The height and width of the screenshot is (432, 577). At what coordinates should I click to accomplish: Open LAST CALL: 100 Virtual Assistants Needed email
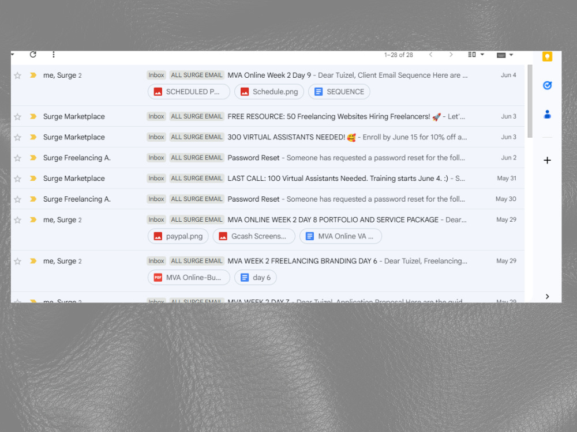tap(338, 178)
